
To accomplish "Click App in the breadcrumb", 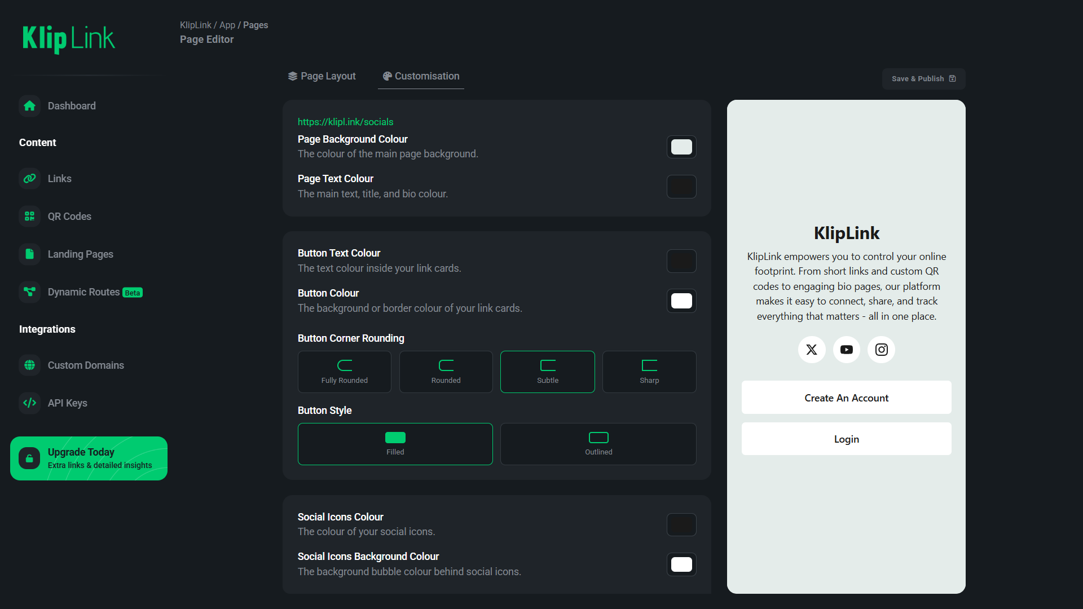I will point(227,25).
